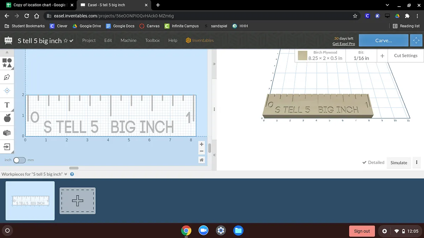Viewport: 424px width, 238px height.
Task: Click the Import file icon
Action: 7,146
